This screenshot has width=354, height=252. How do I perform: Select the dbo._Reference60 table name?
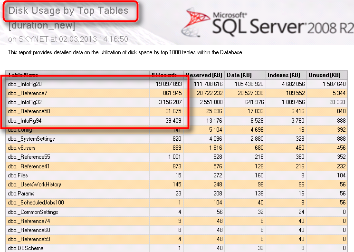coord(29,230)
